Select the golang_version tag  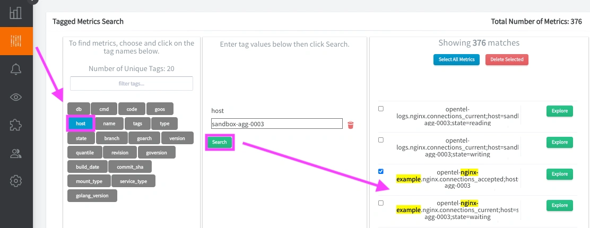click(x=92, y=195)
